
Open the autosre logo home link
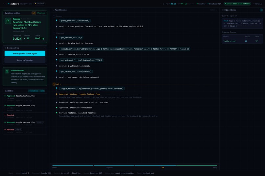click(x=13, y=4)
